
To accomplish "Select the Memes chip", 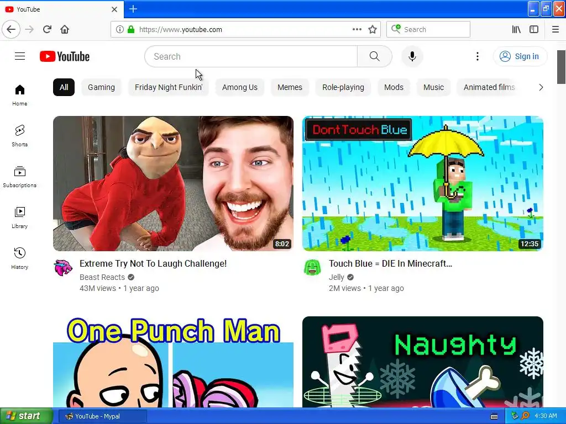I will pyautogui.click(x=290, y=87).
